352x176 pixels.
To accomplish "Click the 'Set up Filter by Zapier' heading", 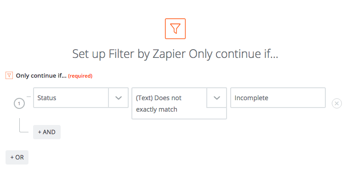I will [129, 54].
